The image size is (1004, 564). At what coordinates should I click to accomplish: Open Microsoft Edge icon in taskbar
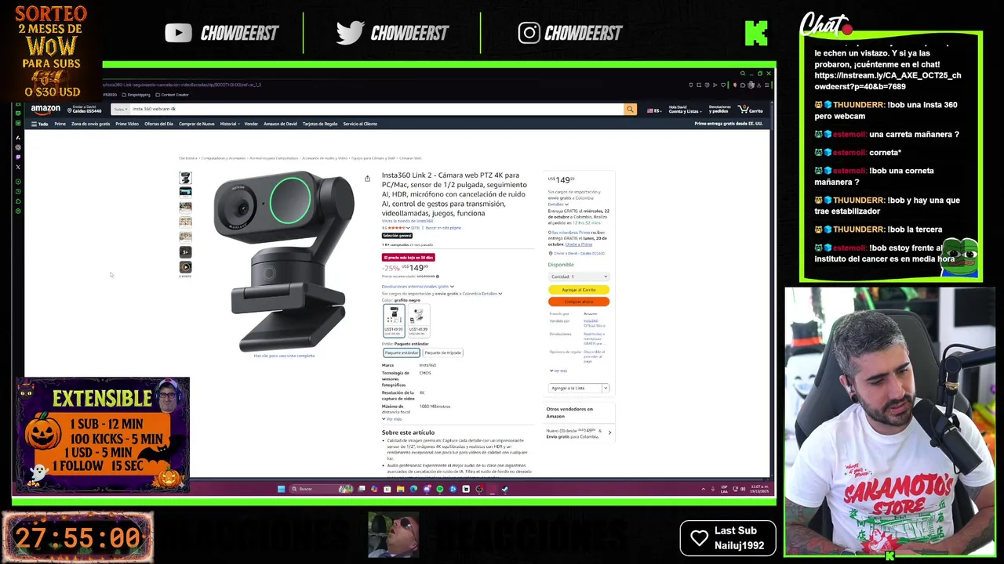click(413, 489)
